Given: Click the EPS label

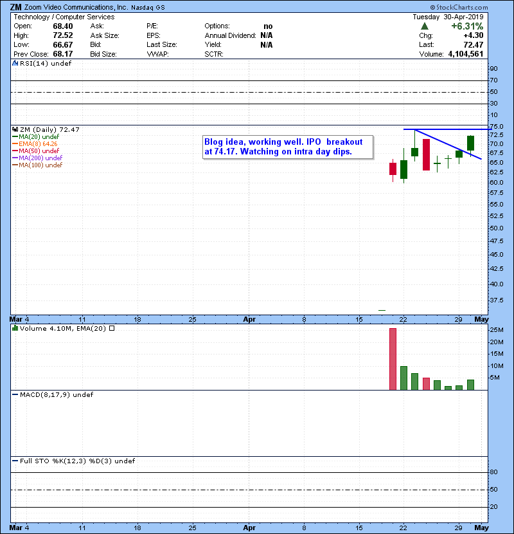Looking at the screenshot, I should pos(154,35).
